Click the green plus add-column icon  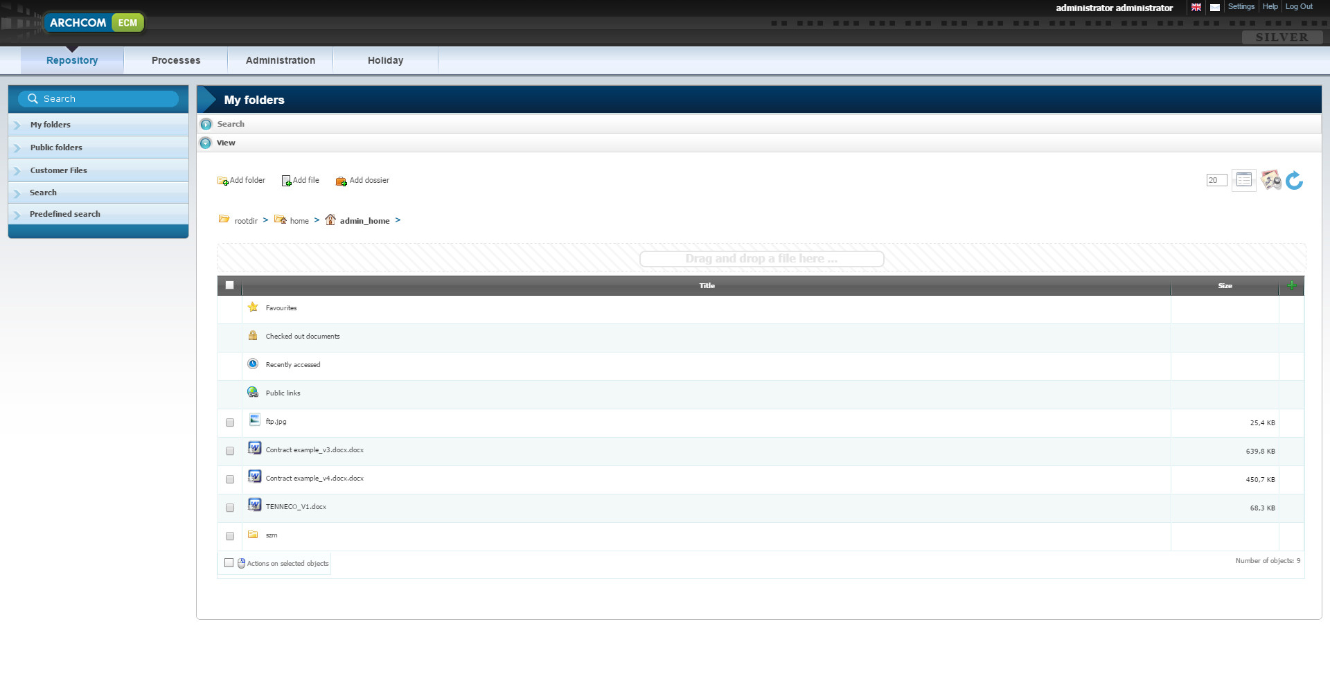[x=1291, y=285]
